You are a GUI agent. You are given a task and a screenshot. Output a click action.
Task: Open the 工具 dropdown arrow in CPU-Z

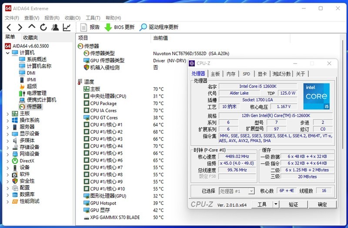pyautogui.click(x=276, y=205)
